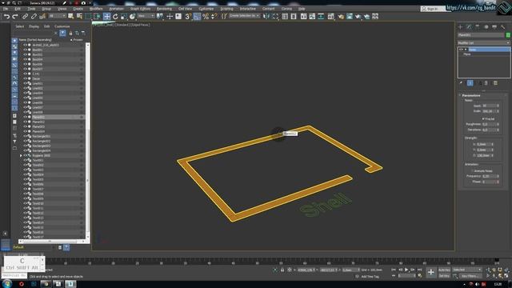Image resolution: width=512 pixels, height=288 pixels.
Task: Click the Redo arrow in main toolbar
Action: 15,16
